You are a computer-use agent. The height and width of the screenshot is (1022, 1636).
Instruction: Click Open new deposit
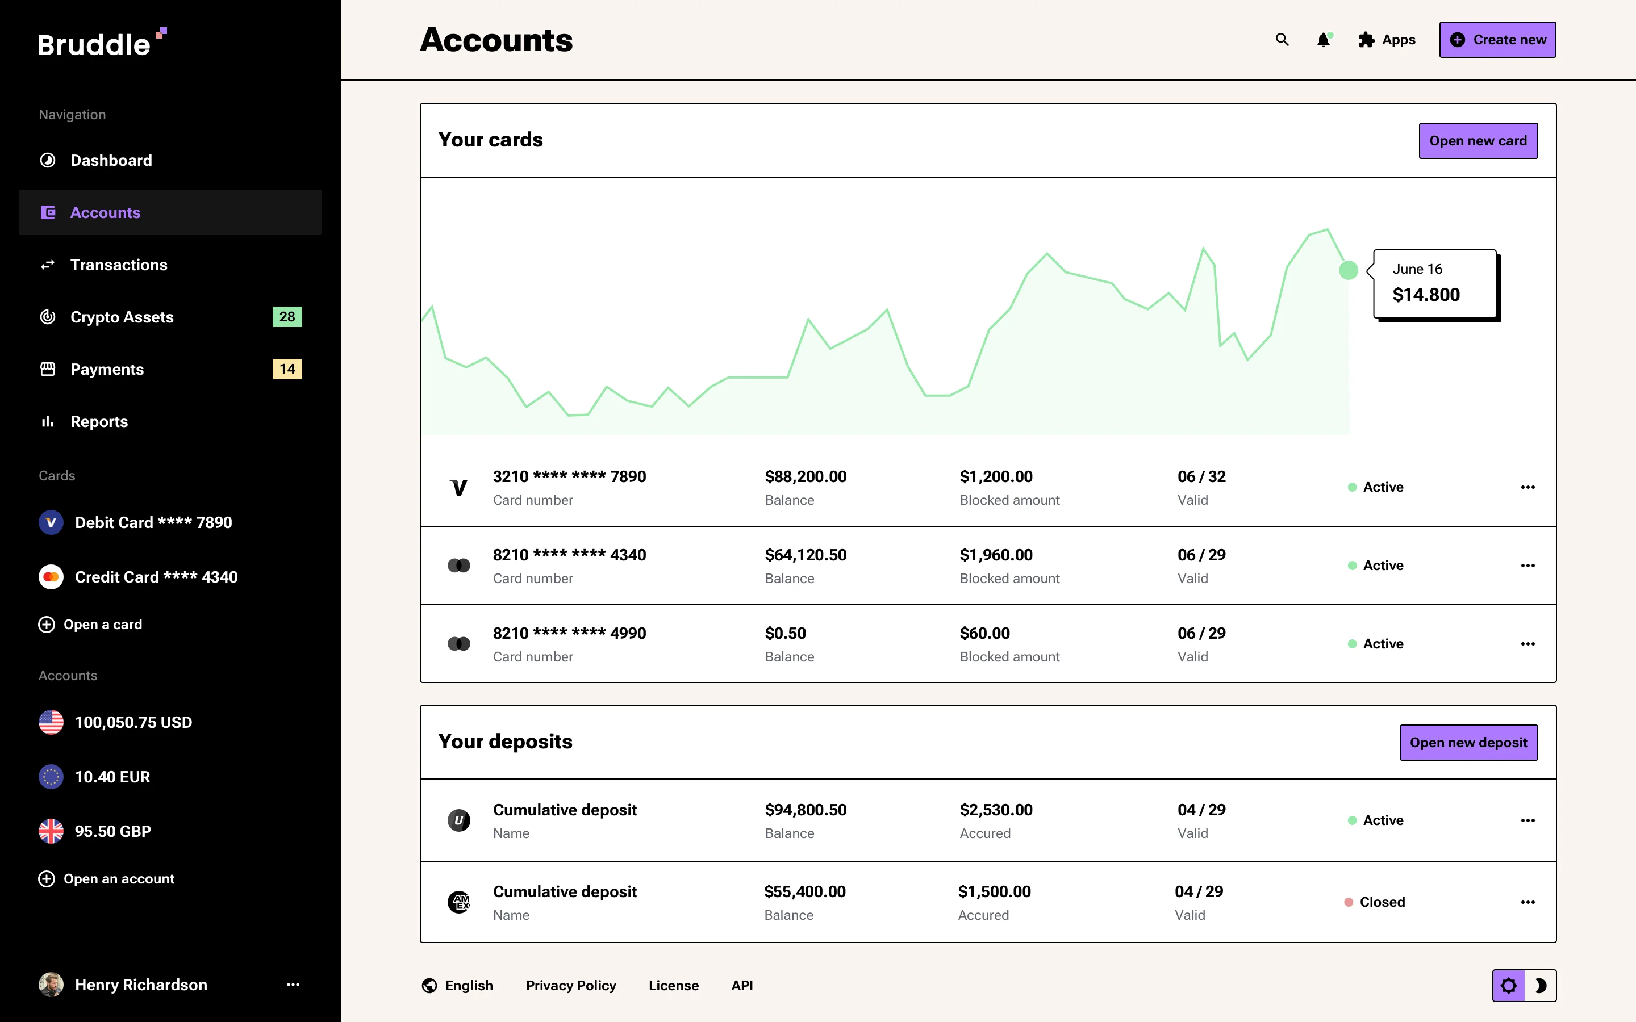point(1468,742)
